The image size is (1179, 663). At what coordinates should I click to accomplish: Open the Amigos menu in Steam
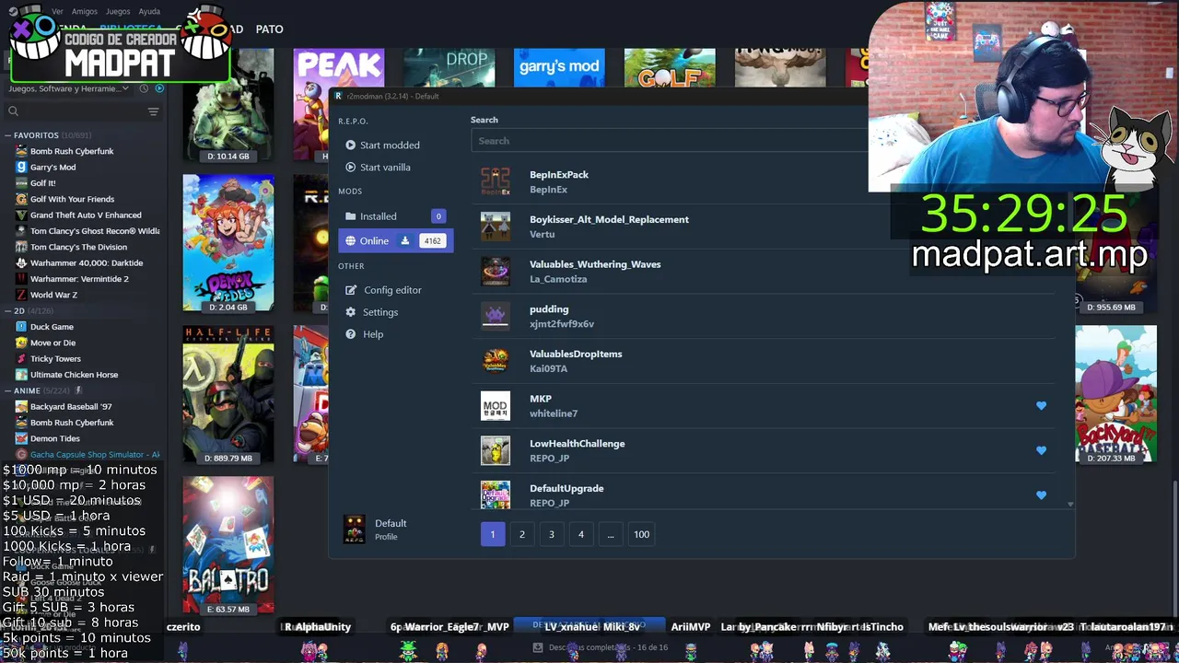pos(85,11)
